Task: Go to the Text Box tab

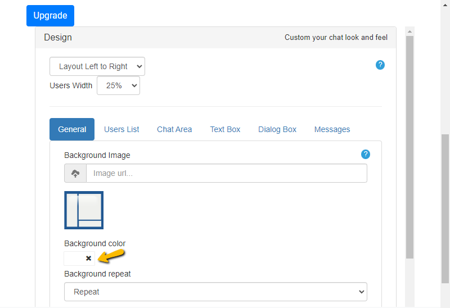Action: point(225,129)
